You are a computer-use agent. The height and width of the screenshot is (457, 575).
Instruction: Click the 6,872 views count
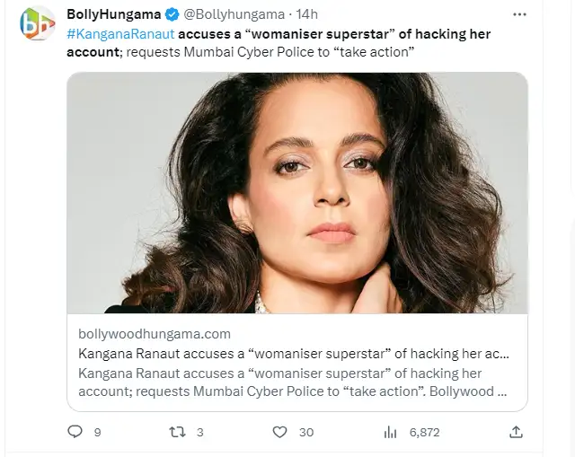coord(424,432)
